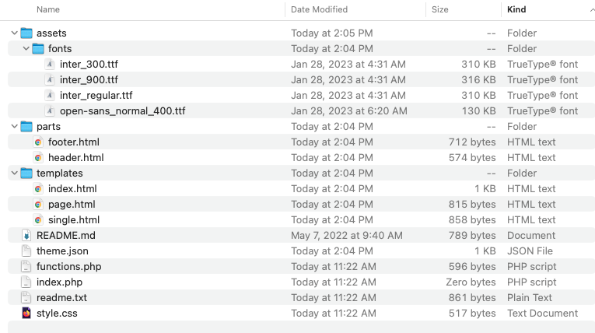Sort by the Name column header
The width and height of the screenshot is (595, 333).
[48, 9]
